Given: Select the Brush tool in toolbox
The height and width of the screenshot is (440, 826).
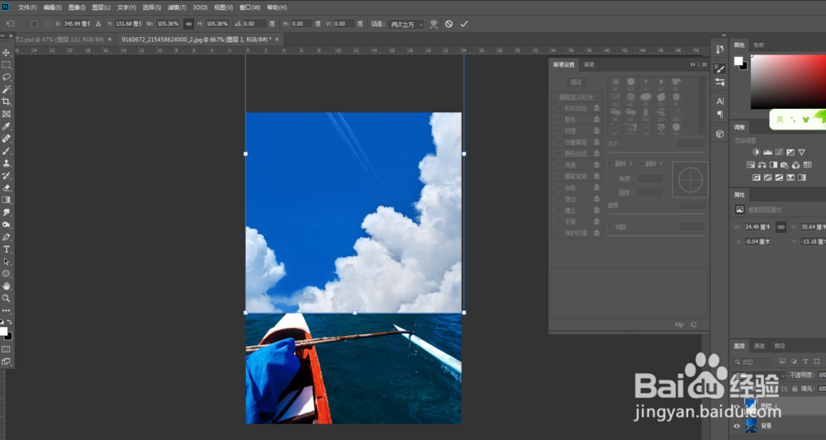Looking at the screenshot, I should (7, 151).
